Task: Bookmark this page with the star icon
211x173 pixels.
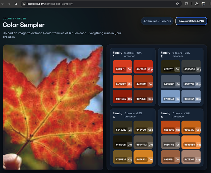Action: click(x=177, y=4)
